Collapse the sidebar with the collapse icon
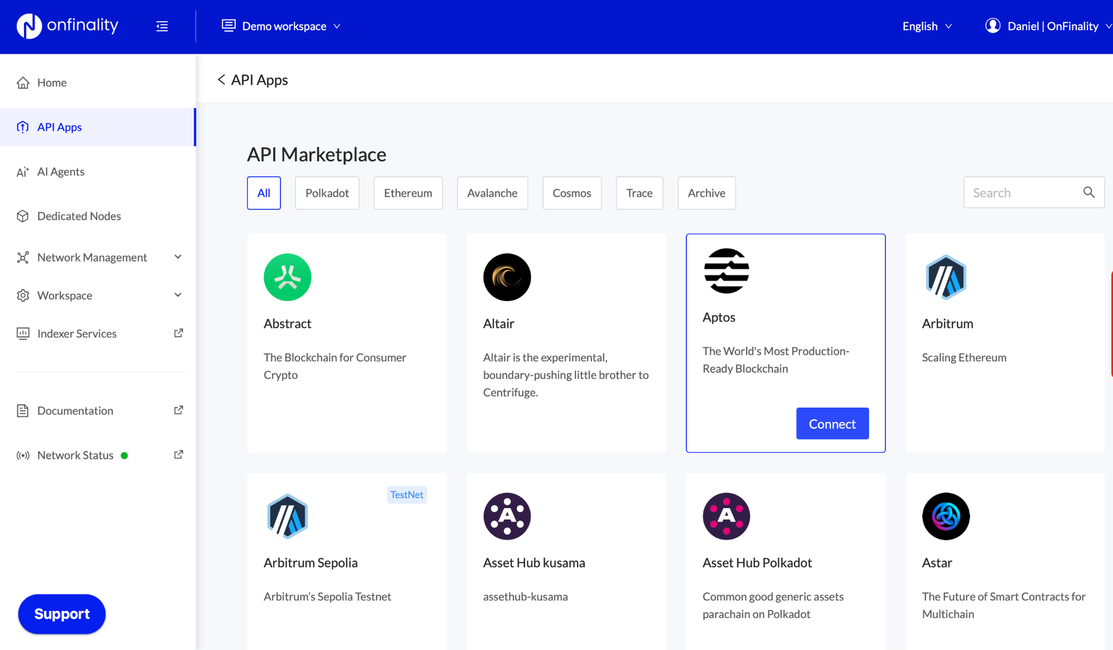Screen dimensions: 1113x650 [162, 26]
